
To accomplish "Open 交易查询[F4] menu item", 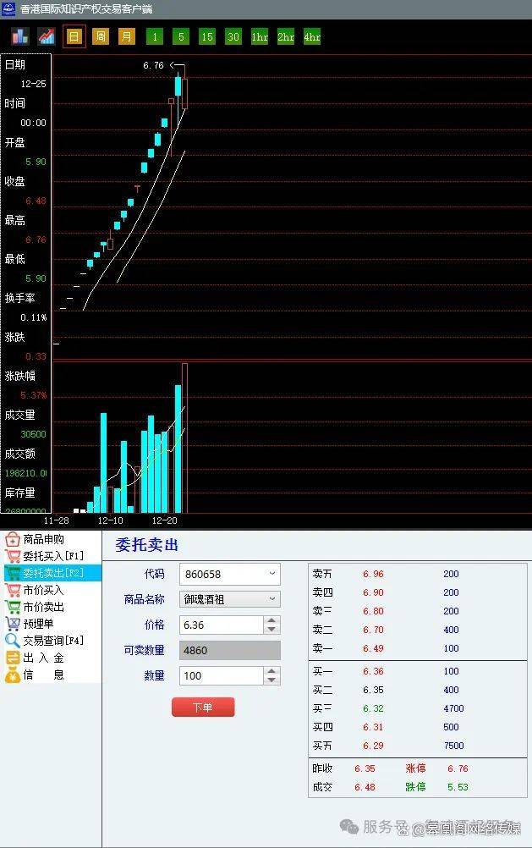I will click(x=52, y=641).
